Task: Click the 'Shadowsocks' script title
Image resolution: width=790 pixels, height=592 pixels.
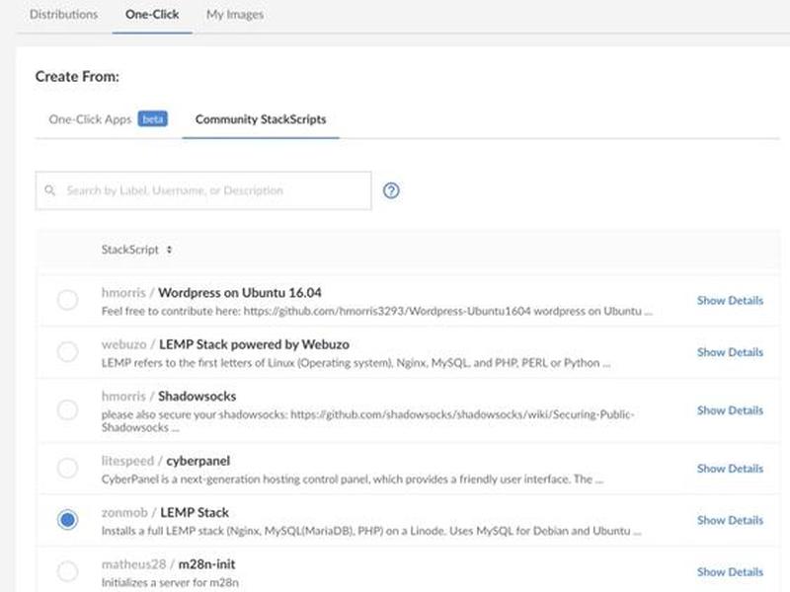Action: (x=197, y=397)
